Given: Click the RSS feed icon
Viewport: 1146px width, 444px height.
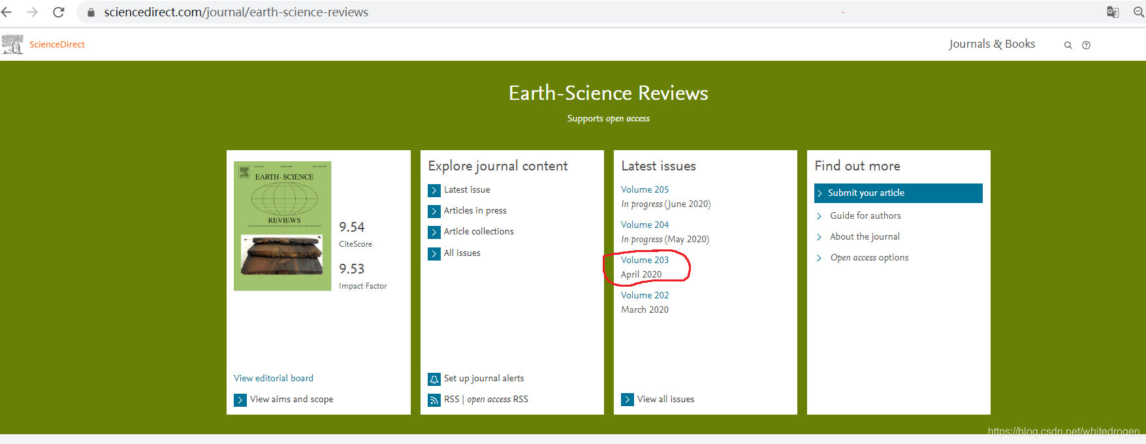Looking at the screenshot, I should coord(434,400).
